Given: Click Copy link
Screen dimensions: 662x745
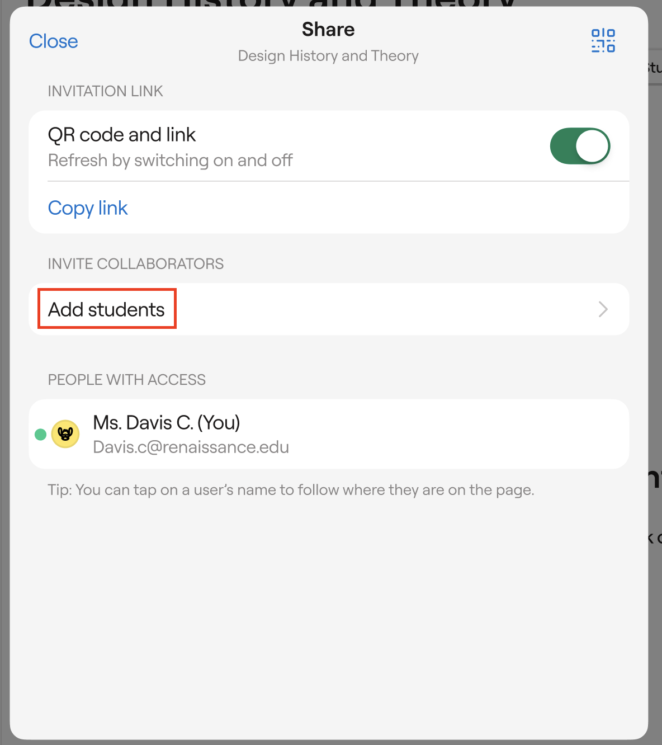Looking at the screenshot, I should (88, 208).
